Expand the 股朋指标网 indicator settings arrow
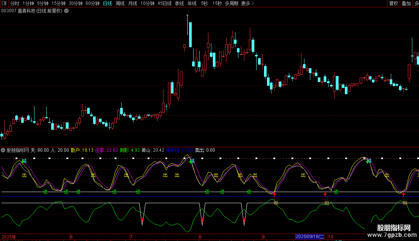Viewport: 419px width, 241px height. tap(3, 150)
